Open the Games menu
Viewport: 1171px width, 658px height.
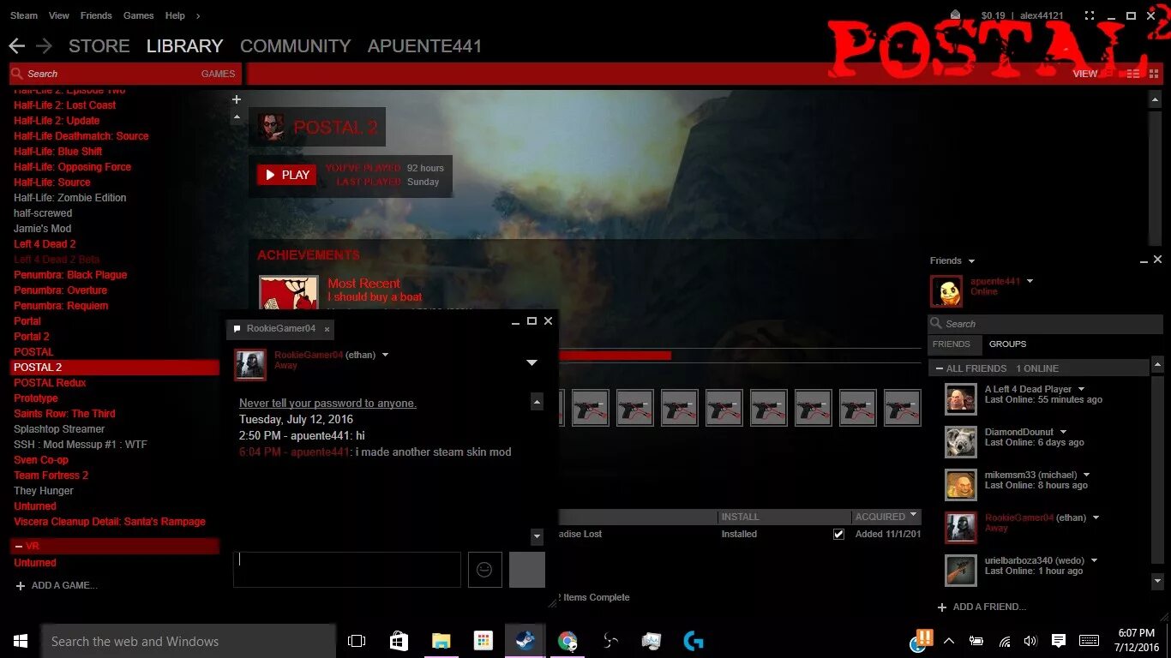[138, 15]
